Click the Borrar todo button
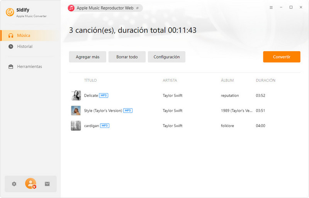The width and height of the screenshot is (309, 198). tap(127, 57)
